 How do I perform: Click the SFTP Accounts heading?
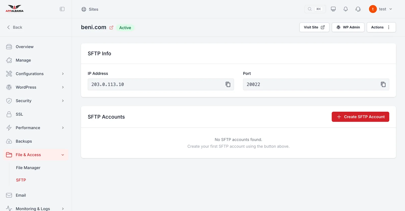click(106, 117)
